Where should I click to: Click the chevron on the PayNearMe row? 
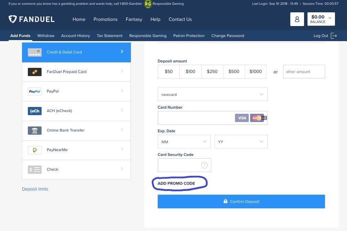tap(122, 149)
